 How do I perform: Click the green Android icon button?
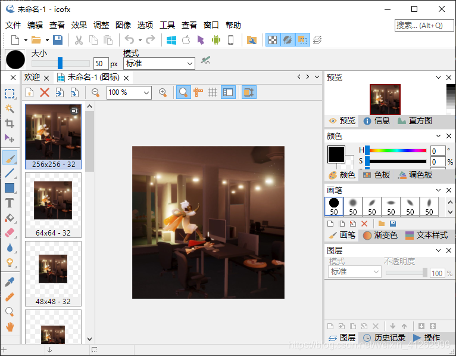pyautogui.click(x=215, y=40)
